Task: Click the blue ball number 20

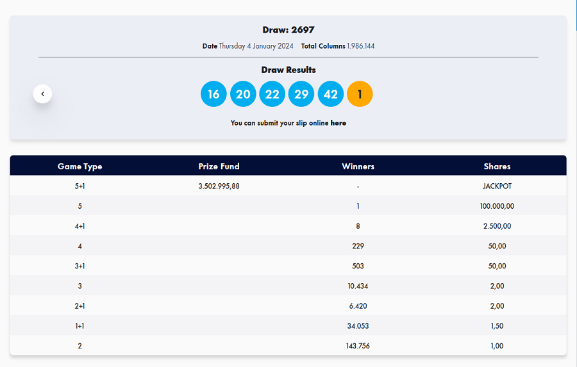Action: [243, 94]
